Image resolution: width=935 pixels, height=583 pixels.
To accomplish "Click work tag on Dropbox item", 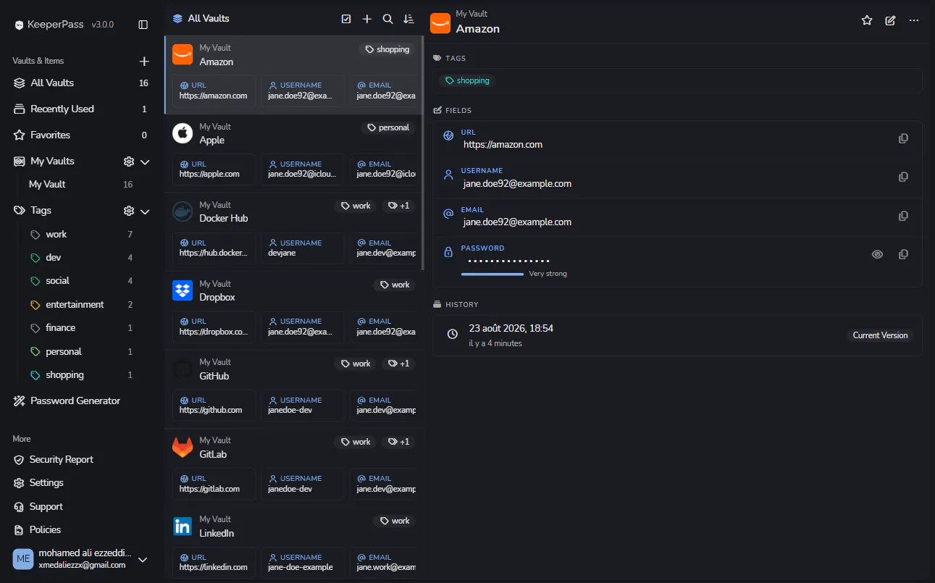I will (394, 285).
